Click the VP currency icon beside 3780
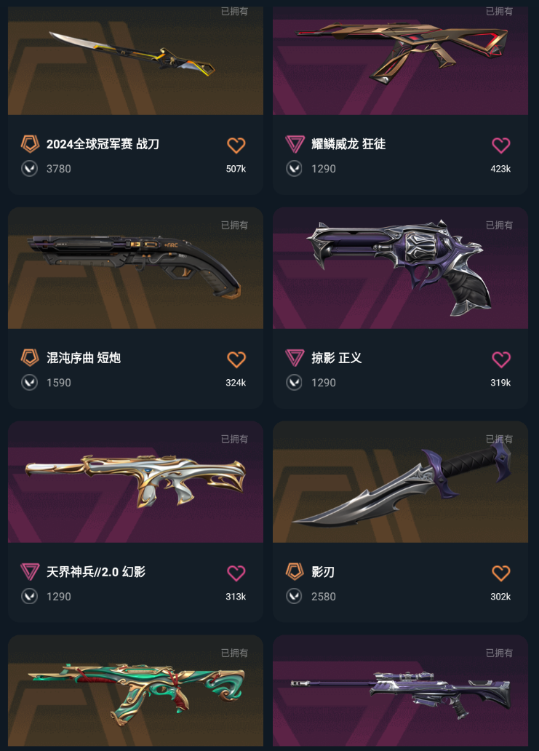The width and height of the screenshot is (539, 751). tap(30, 169)
